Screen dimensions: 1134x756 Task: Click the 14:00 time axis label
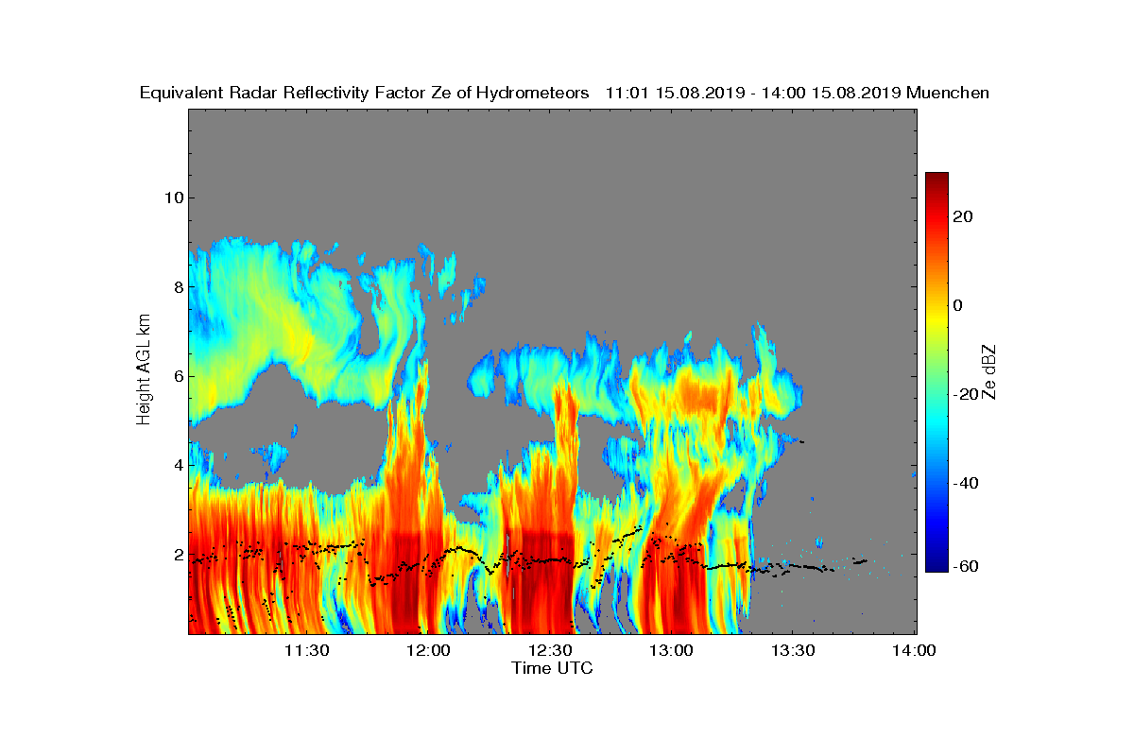coord(916,651)
